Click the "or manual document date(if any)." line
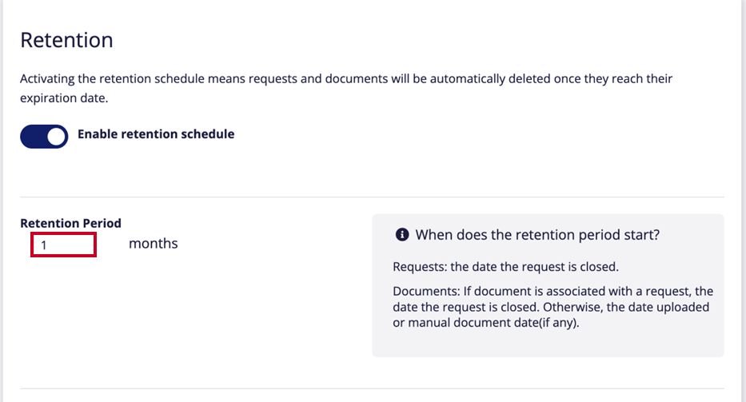Image resolution: width=746 pixels, height=402 pixels. pyautogui.click(x=486, y=323)
